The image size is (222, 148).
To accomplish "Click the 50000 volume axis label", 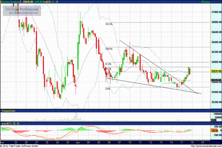I will point(218,117).
